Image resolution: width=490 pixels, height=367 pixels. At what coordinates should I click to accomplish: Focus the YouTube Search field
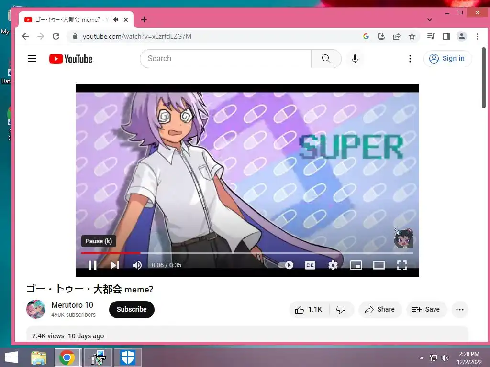(x=226, y=59)
